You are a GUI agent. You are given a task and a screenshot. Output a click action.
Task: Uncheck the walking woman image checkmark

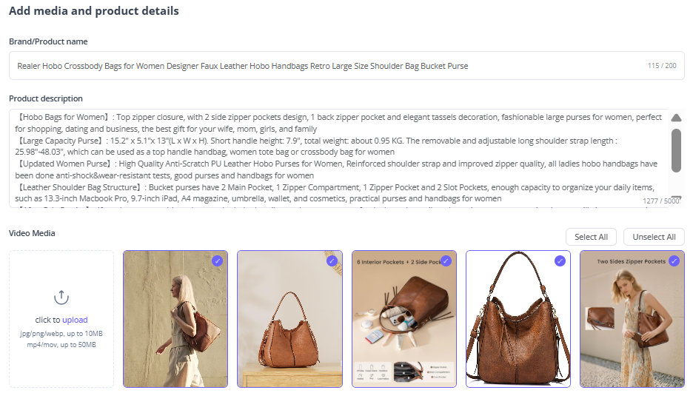(217, 261)
